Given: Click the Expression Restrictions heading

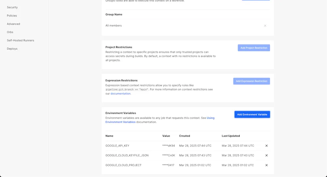Looking at the screenshot, I should [x=121, y=81].
